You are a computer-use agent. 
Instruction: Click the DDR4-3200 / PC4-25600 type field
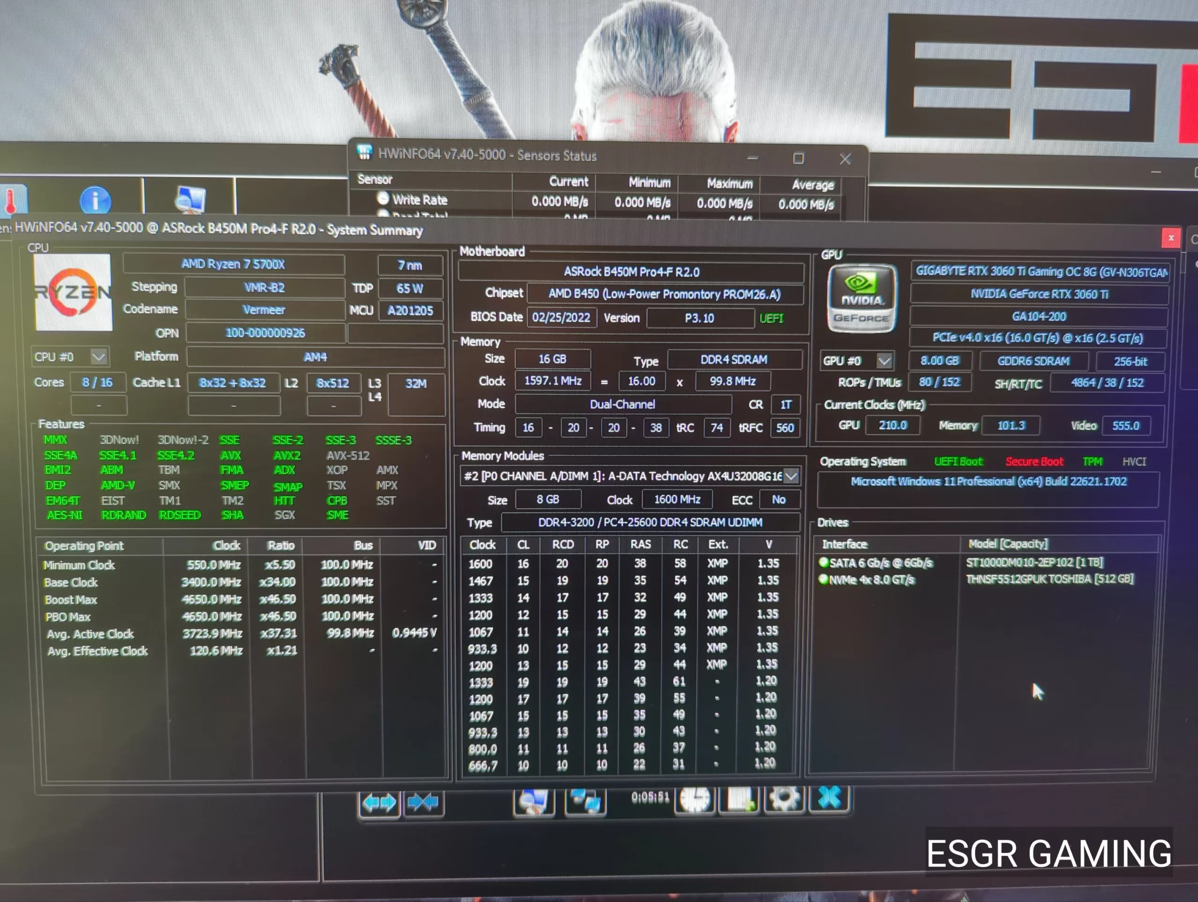650,523
